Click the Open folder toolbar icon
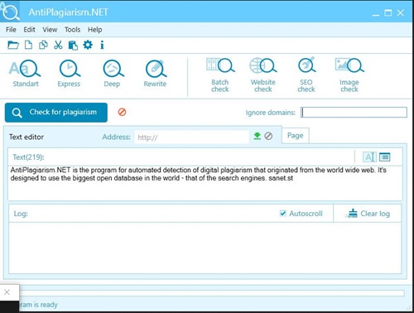The image size is (414, 313). pos(13,45)
